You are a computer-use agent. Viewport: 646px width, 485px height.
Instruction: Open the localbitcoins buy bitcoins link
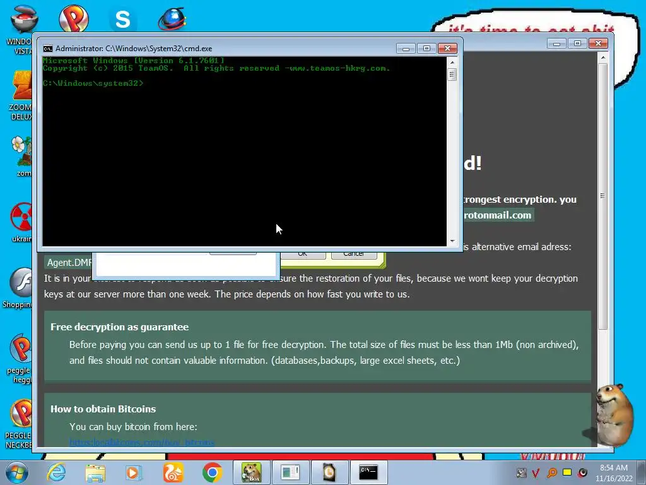(x=142, y=442)
